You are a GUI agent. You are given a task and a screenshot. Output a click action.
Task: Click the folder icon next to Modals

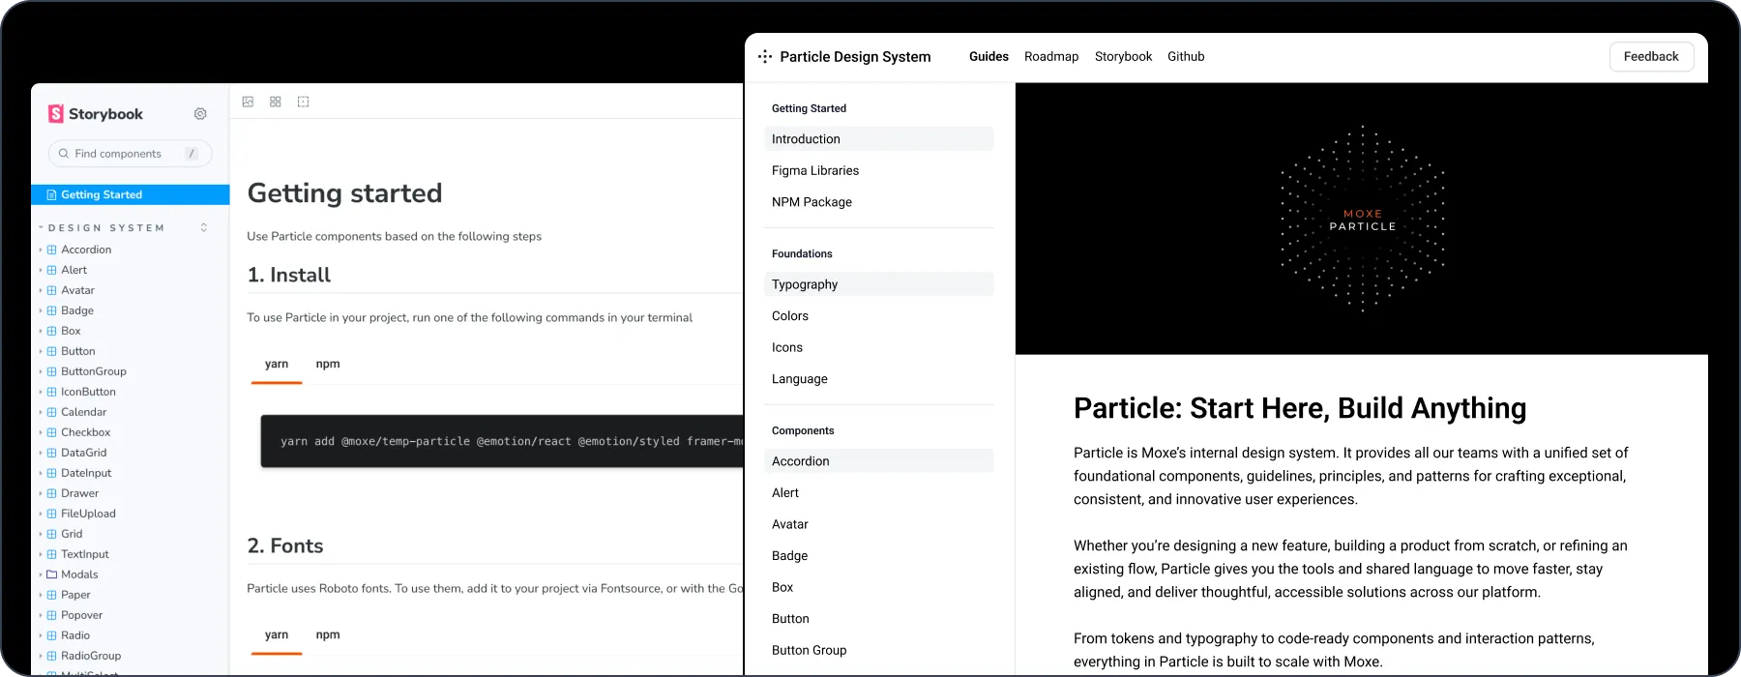(x=52, y=574)
